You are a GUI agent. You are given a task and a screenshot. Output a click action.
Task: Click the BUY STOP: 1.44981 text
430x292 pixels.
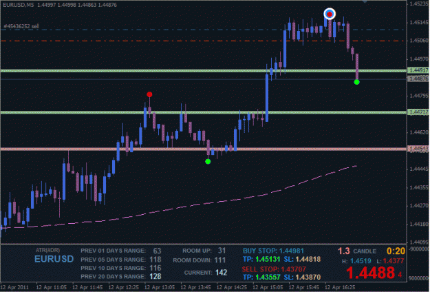click(x=273, y=251)
